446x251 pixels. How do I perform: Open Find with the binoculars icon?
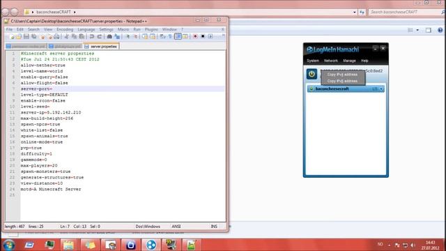(x=109, y=36)
